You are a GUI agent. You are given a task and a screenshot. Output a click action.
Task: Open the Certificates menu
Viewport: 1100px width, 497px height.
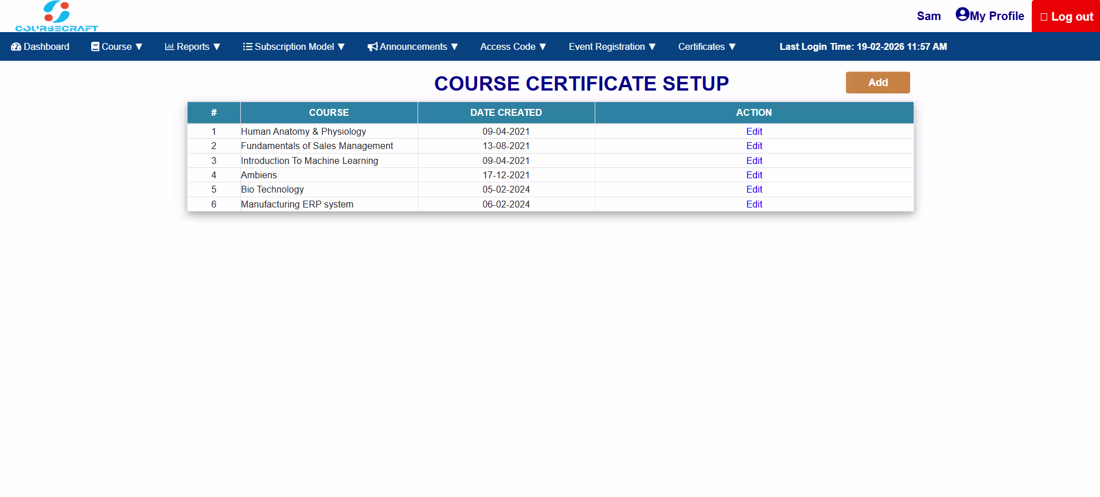707,47
